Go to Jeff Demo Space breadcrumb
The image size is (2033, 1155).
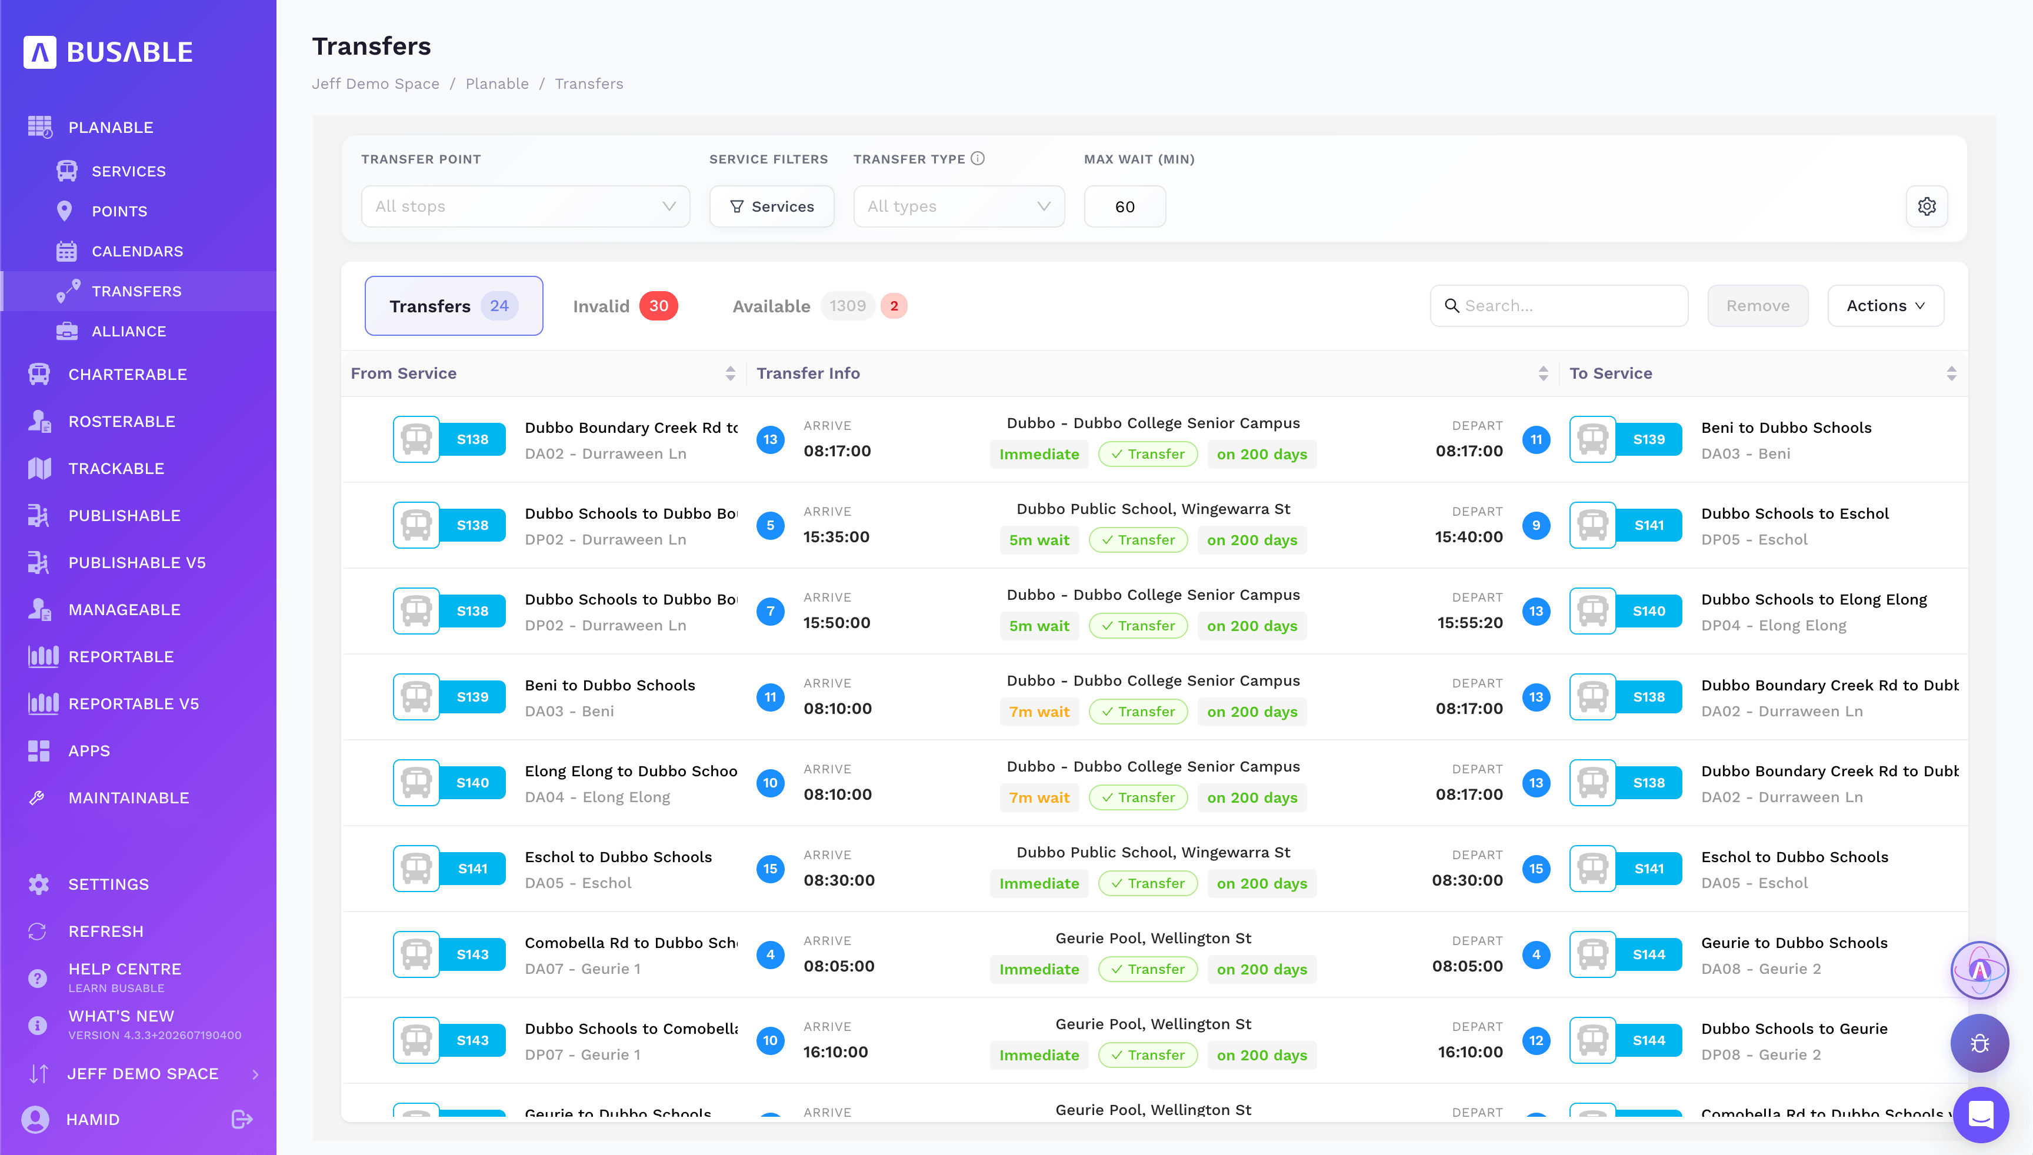tap(375, 84)
